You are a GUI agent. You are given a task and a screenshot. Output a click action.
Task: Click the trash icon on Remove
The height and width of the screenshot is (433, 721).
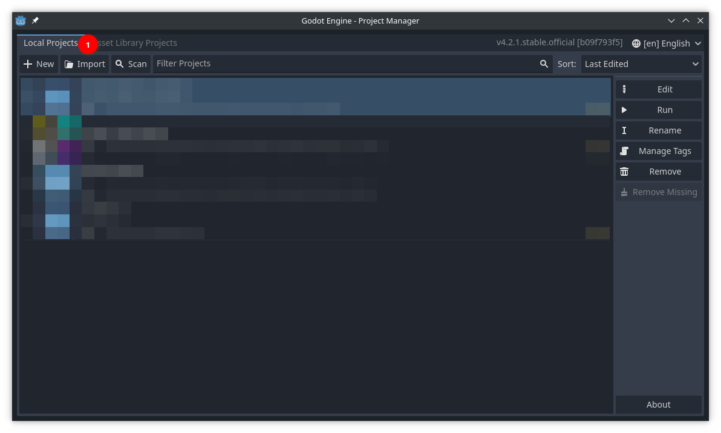pos(624,172)
